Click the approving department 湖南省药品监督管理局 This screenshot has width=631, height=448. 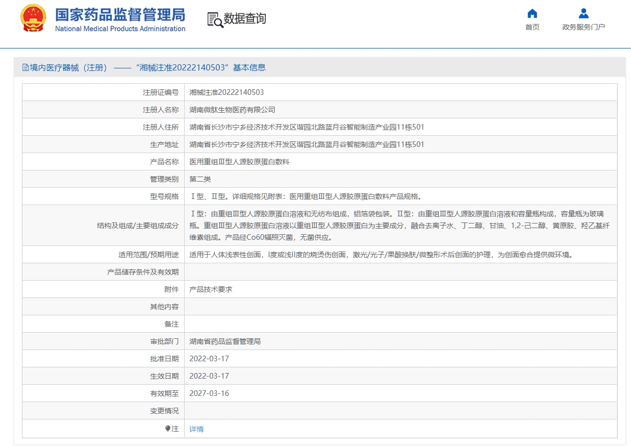225,341
